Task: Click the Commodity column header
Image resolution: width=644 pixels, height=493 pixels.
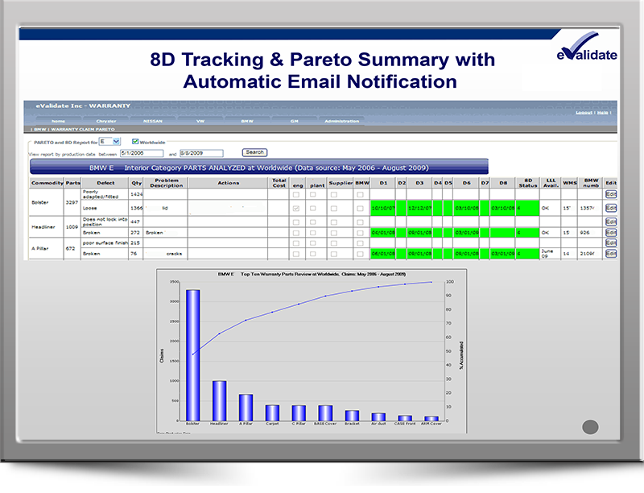Action: coord(47,183)
